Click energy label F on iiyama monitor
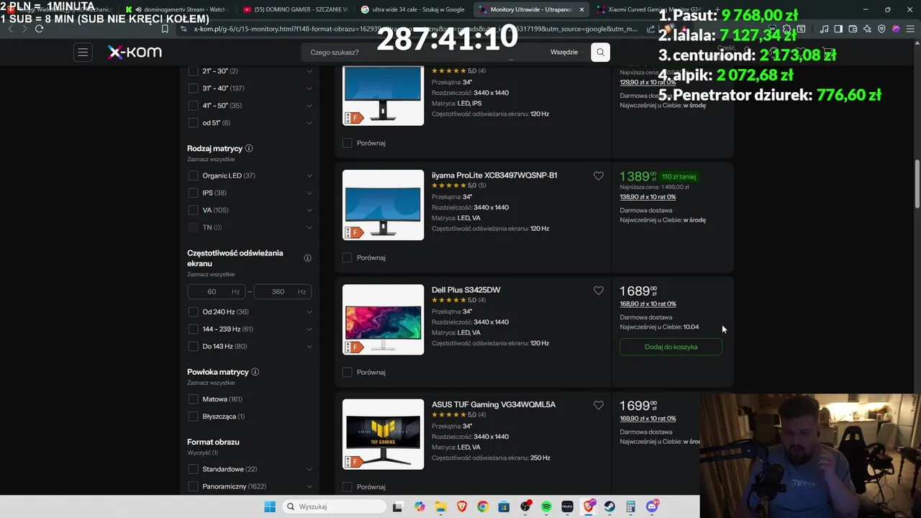The width and height of the screenshot is (921, 518). click(x=353, y=232)
